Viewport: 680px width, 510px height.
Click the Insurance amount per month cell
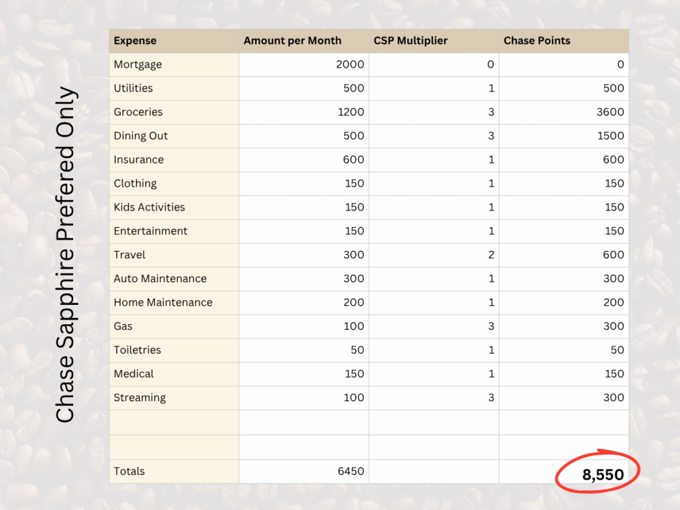(x=304, y=160)
